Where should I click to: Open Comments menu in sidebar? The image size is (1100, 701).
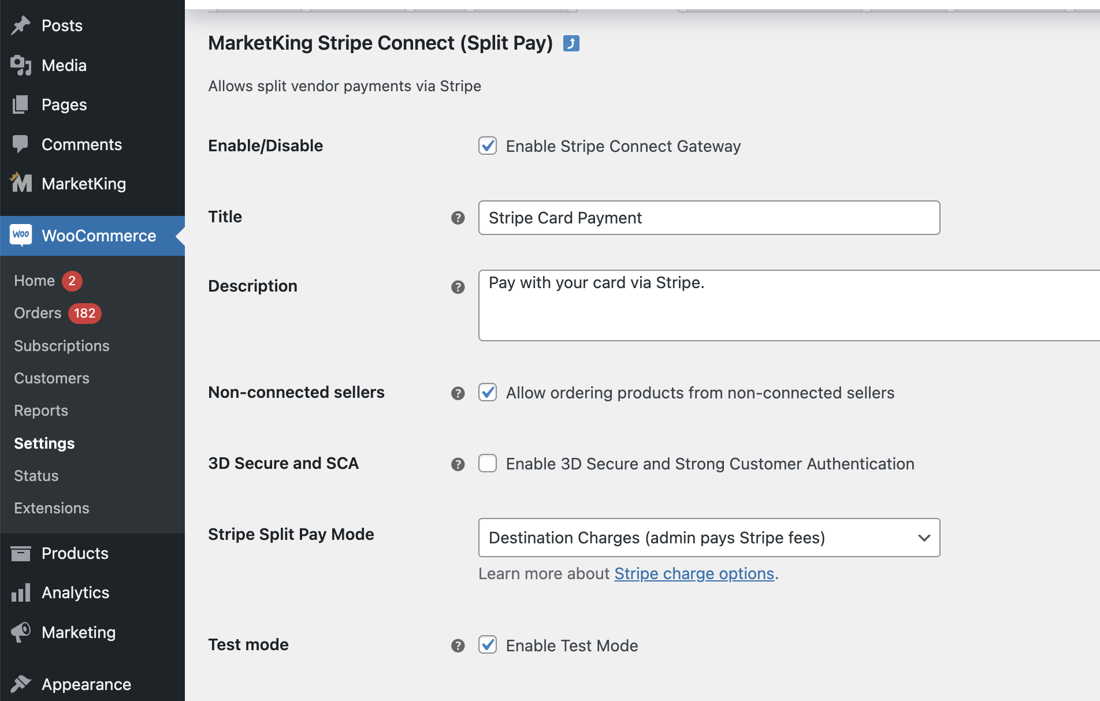coord(92,144)
